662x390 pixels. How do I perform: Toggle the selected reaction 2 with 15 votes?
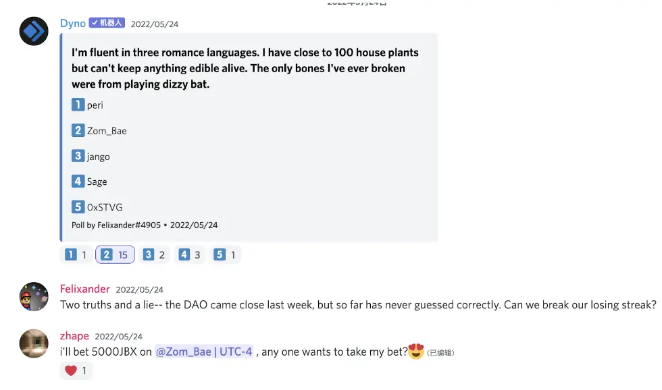(x=115, y=254)
